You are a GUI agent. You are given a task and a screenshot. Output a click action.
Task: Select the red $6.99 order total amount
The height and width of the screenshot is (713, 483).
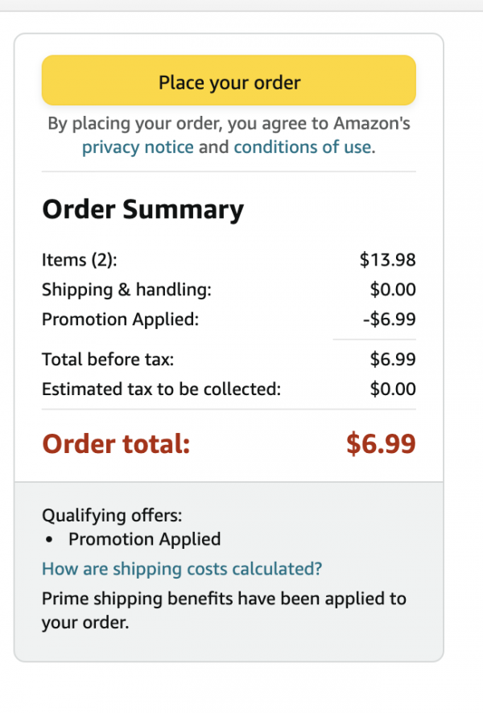pyautogui.click(x=381, y=443)
